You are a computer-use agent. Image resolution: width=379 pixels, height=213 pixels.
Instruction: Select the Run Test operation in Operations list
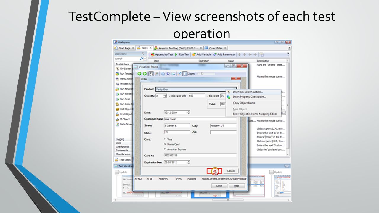tap(123, 99)
